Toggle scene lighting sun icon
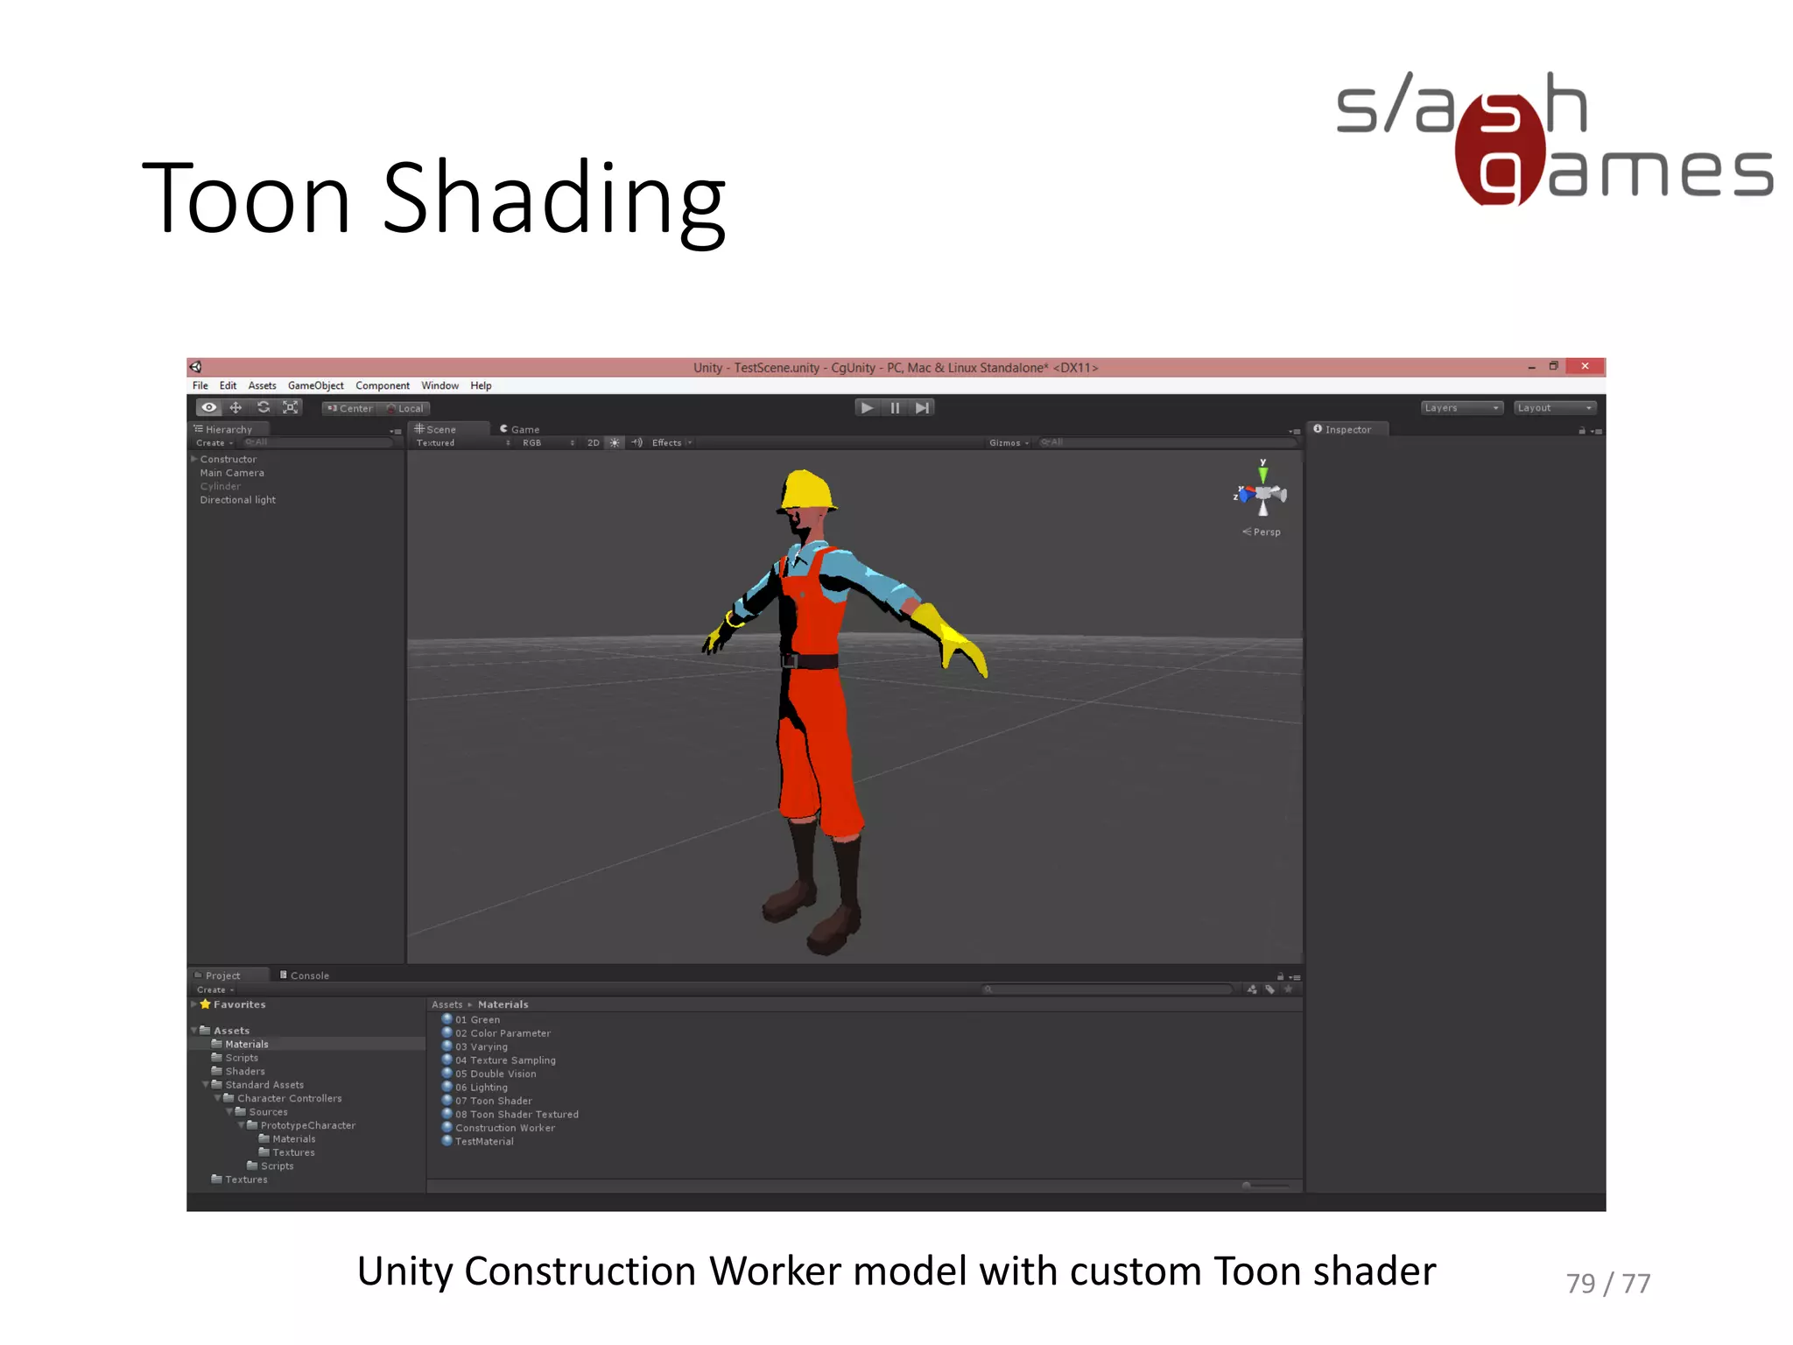The width and height of the screenshot is (1793, 1345). pyautogui.click(x=615, y=443)
